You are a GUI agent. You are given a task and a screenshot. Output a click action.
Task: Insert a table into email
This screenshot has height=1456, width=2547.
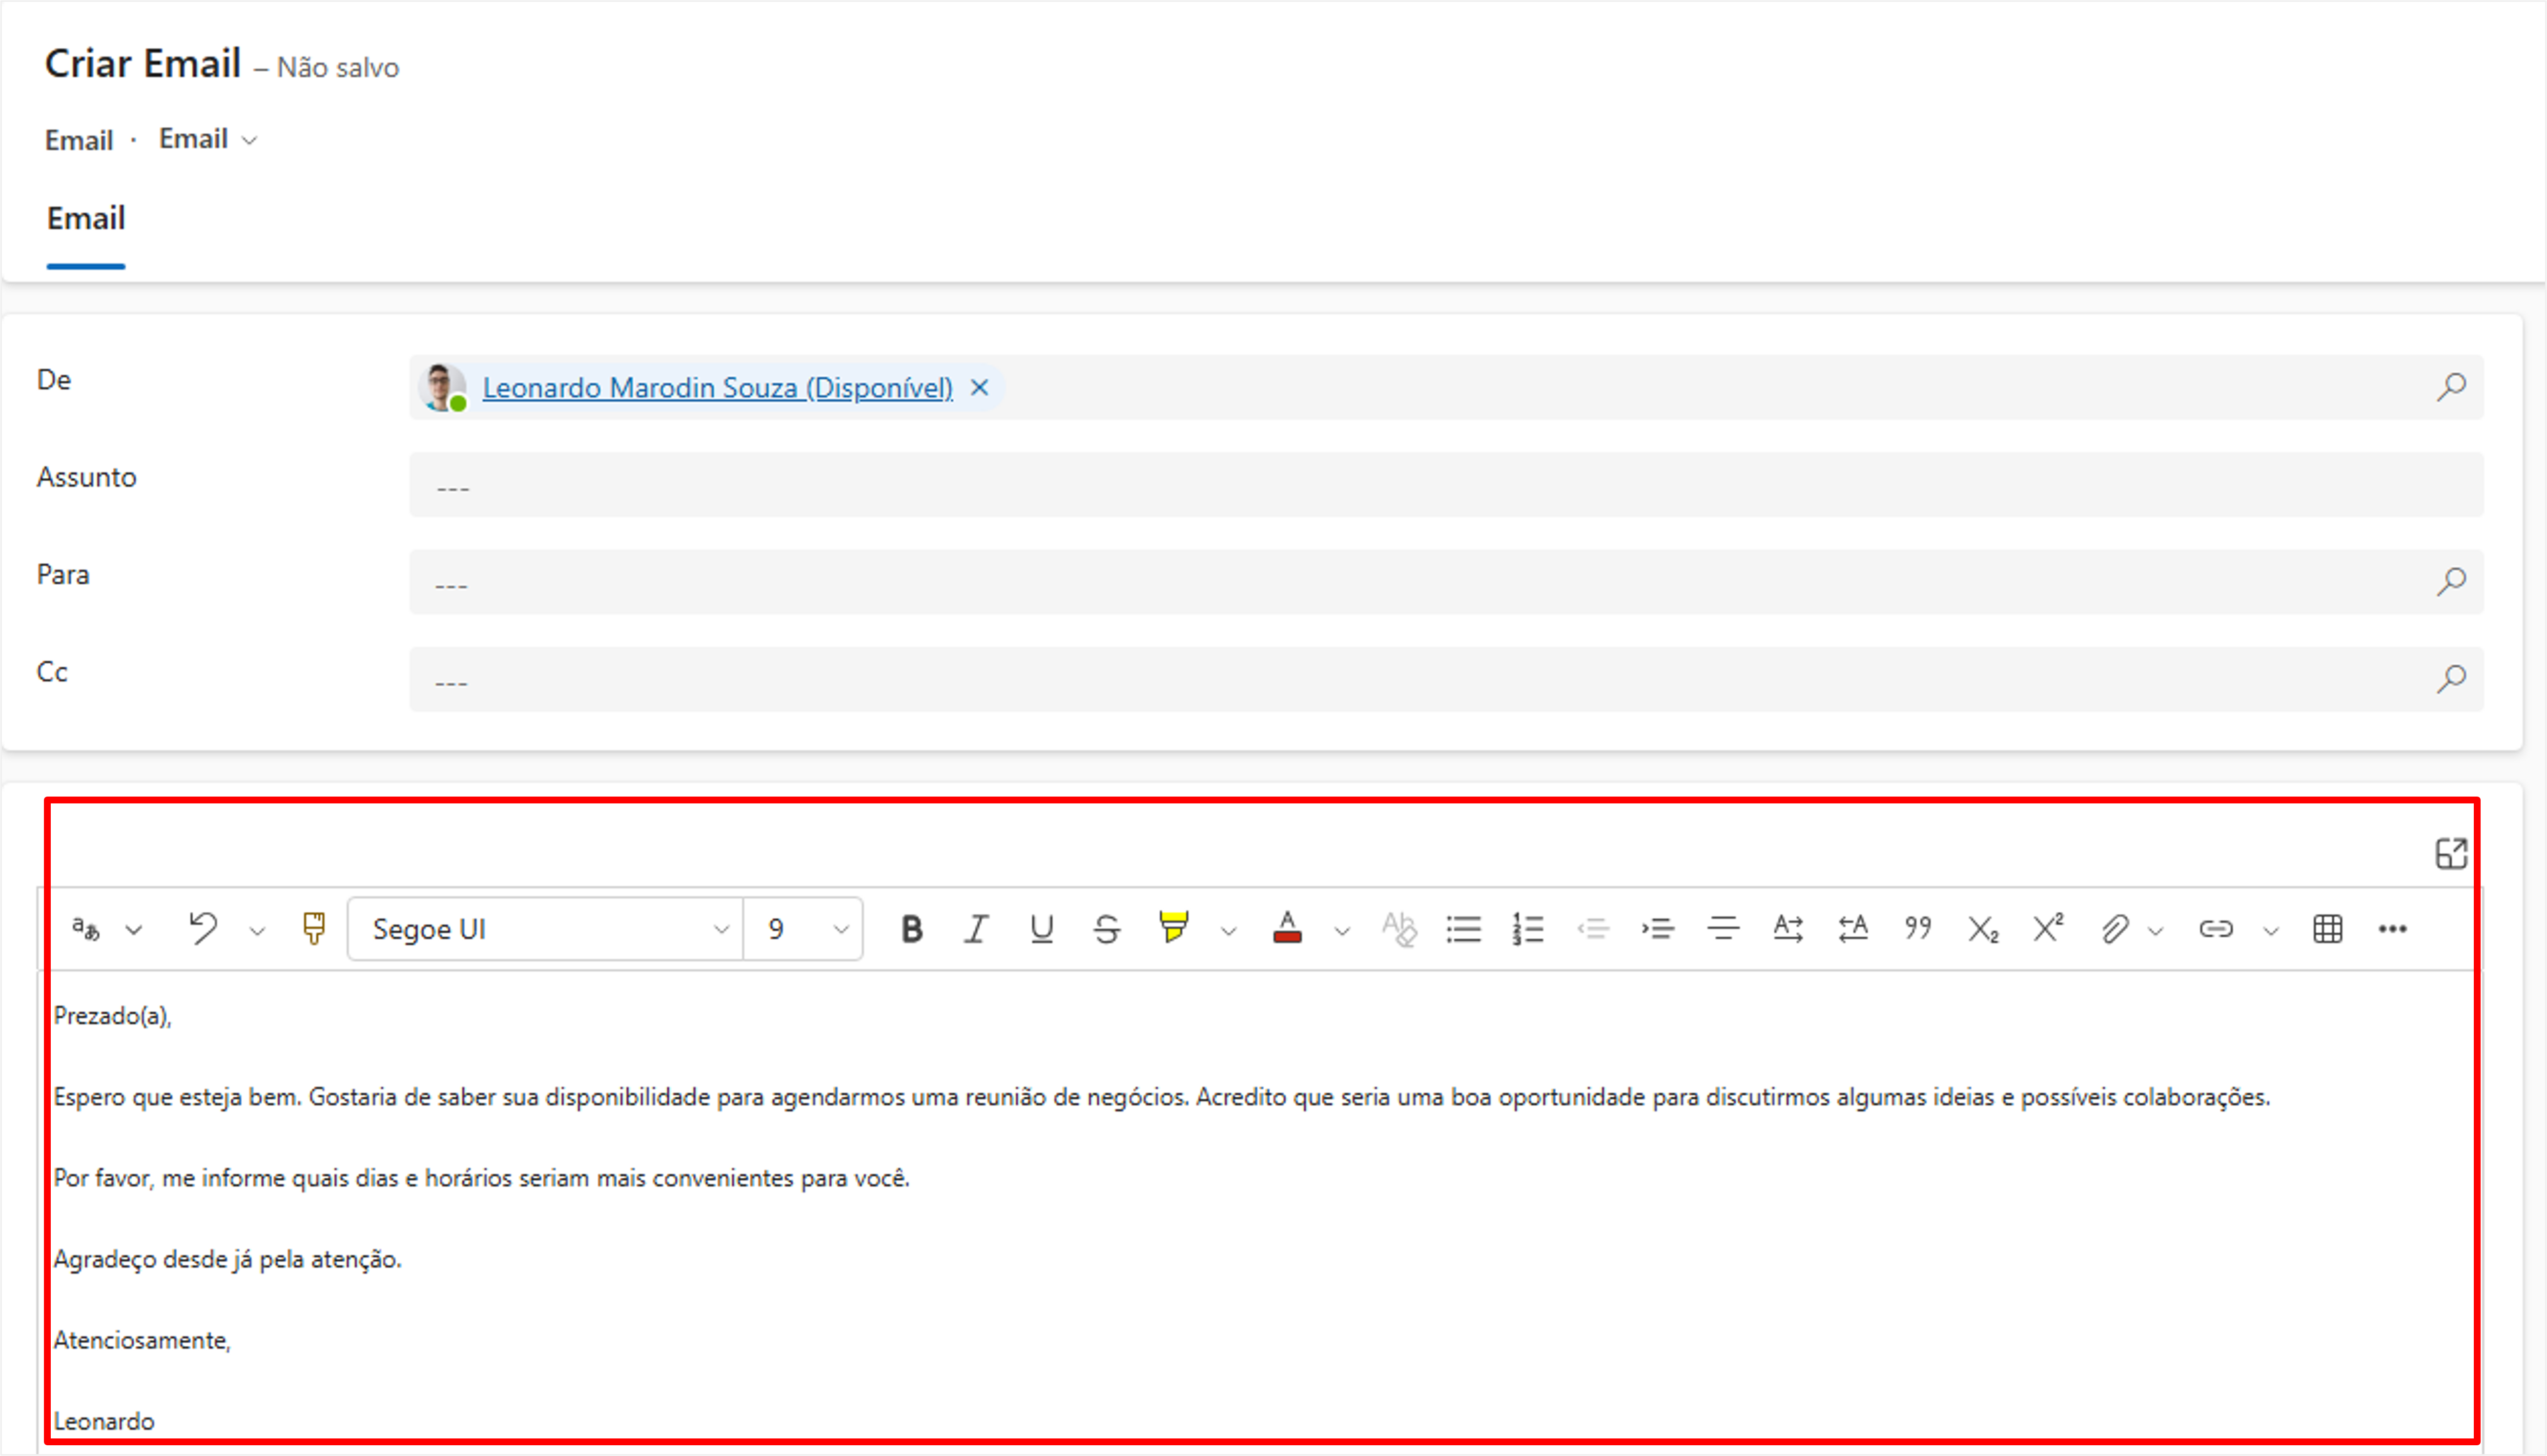point(2327,929)
